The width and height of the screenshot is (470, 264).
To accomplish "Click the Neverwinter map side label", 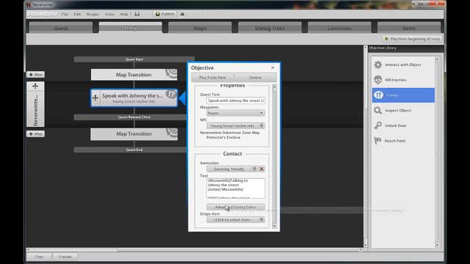I will tap(35, 109).
